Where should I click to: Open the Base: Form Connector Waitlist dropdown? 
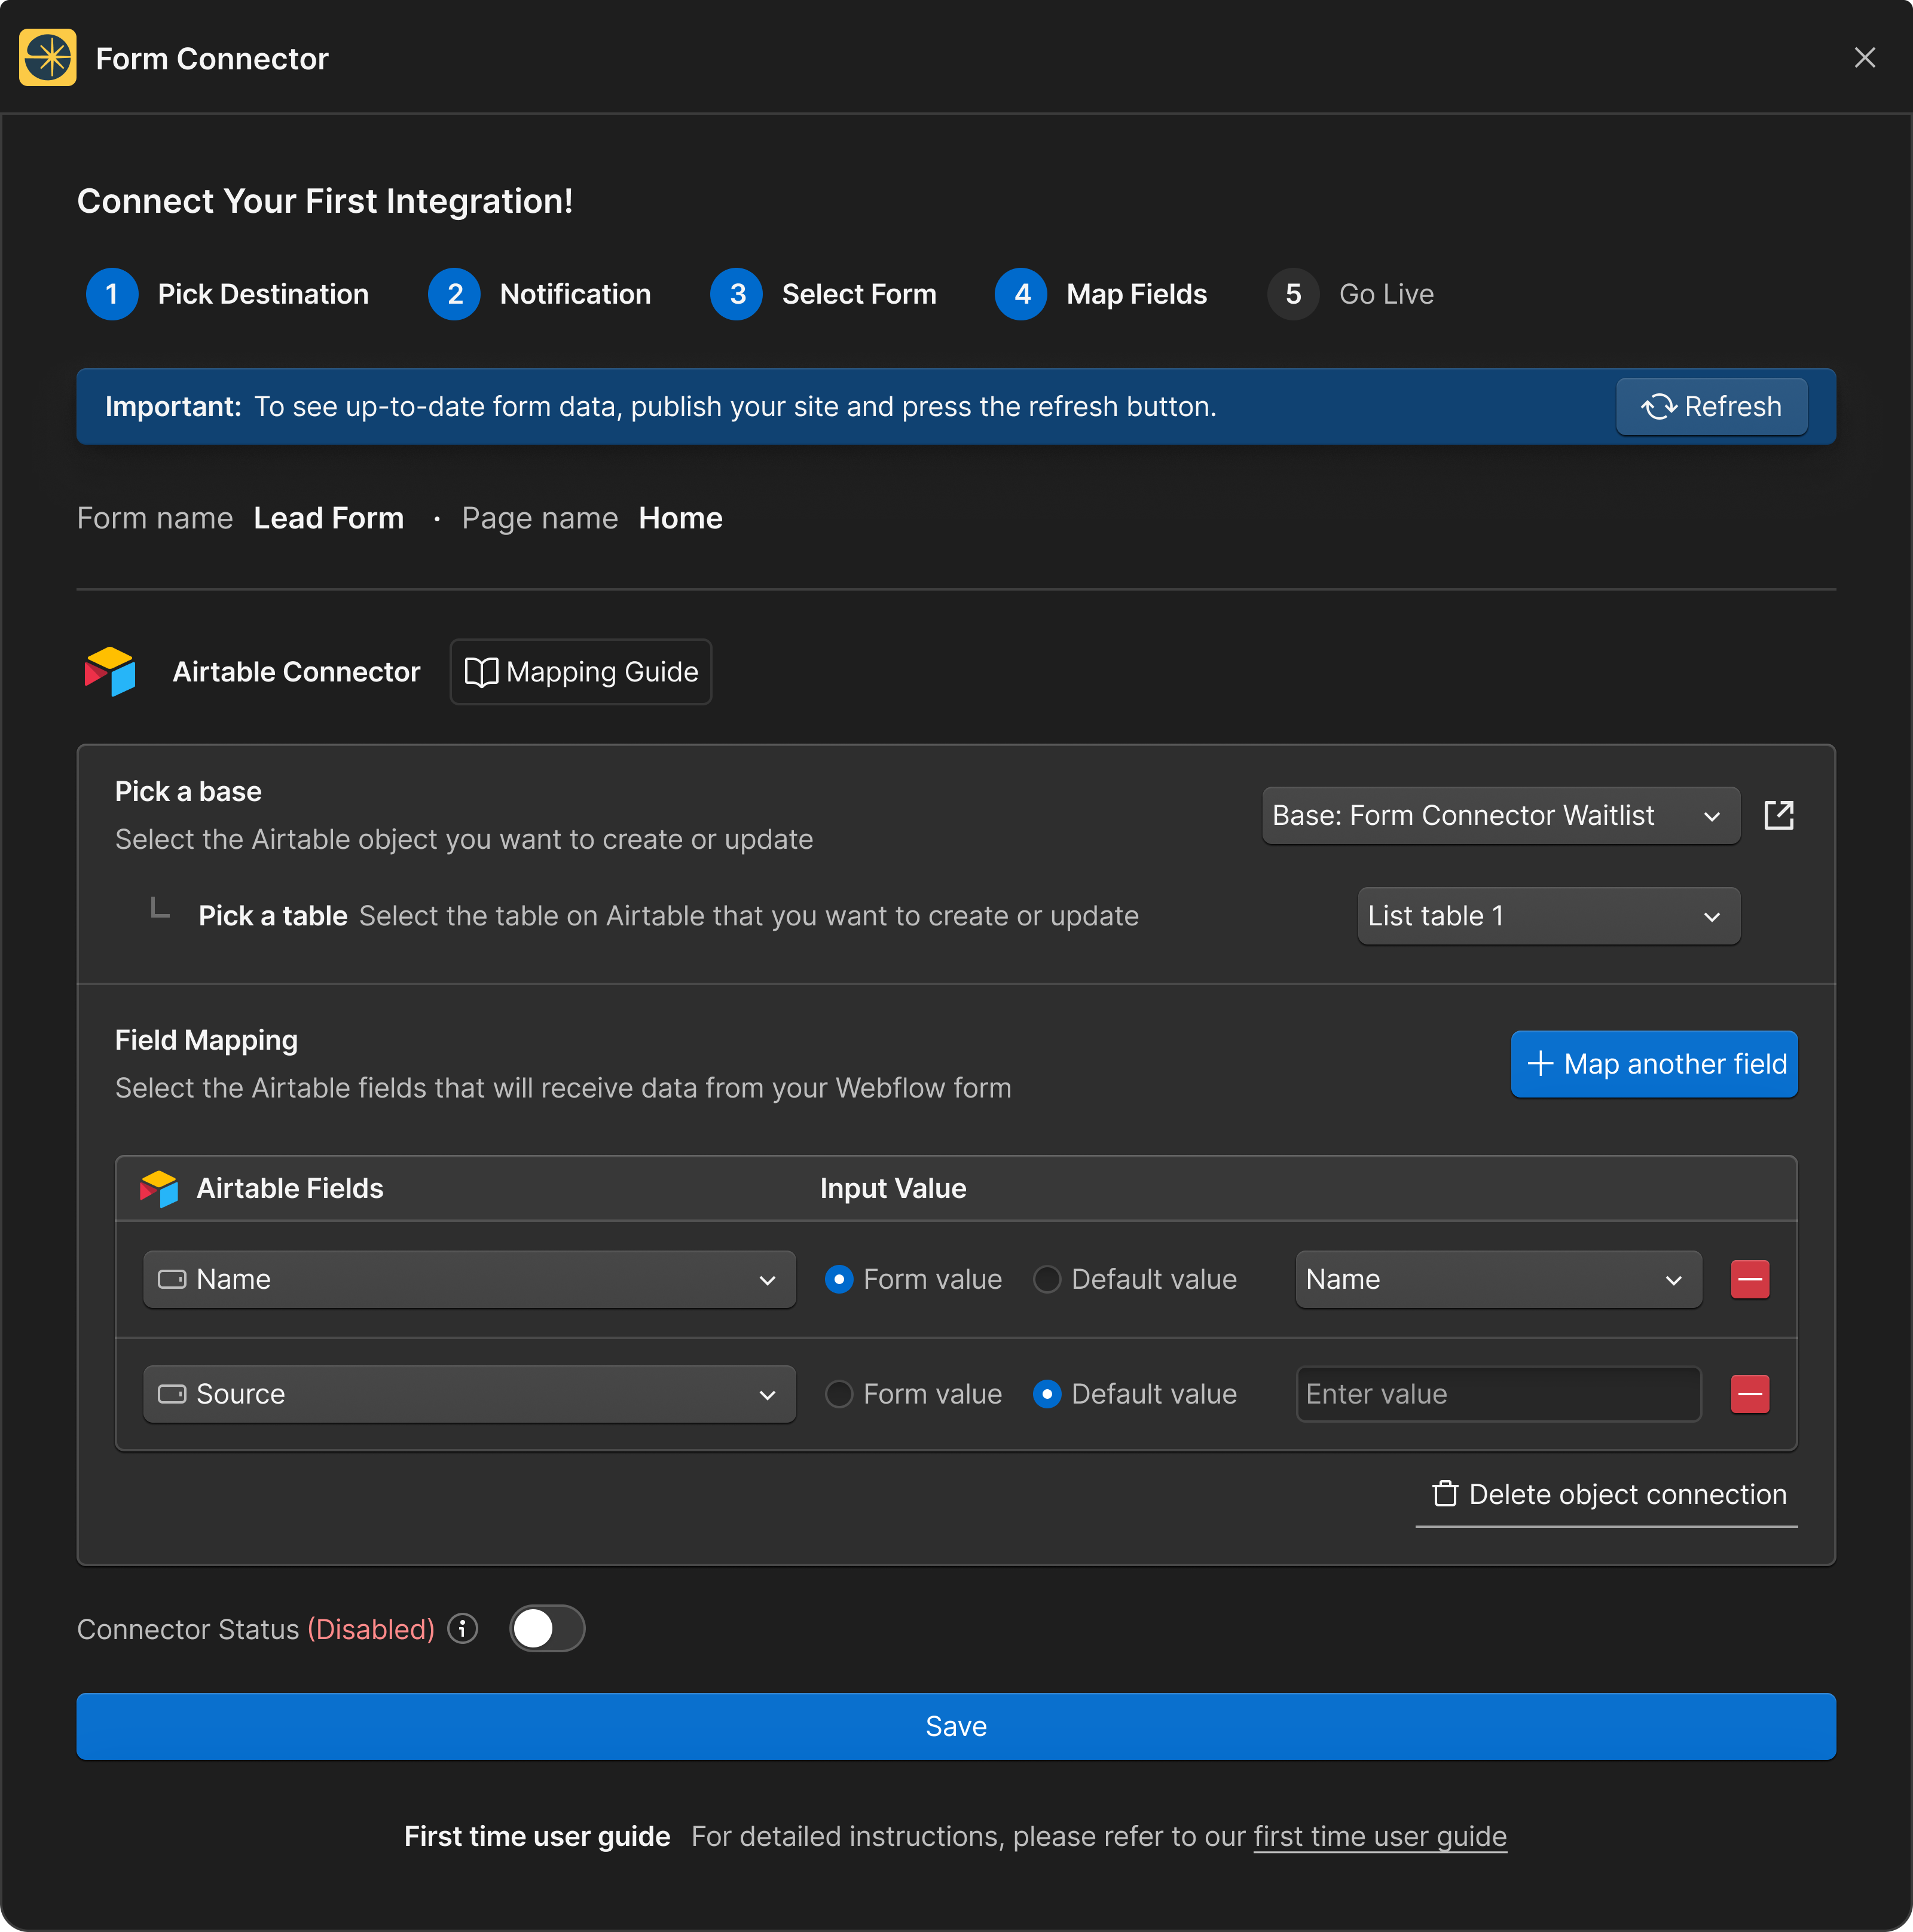point(1499,815)
